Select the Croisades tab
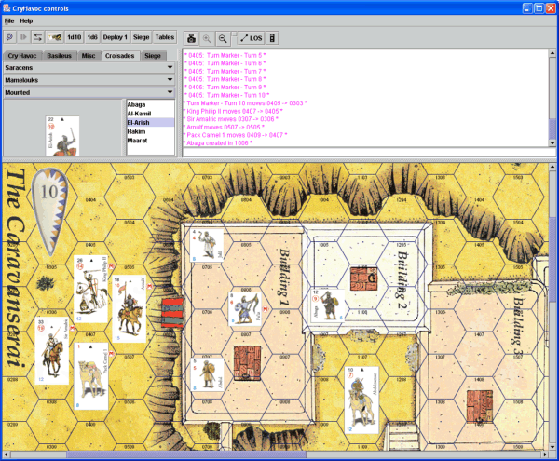559x461 pixels. [x=120, y=56]
